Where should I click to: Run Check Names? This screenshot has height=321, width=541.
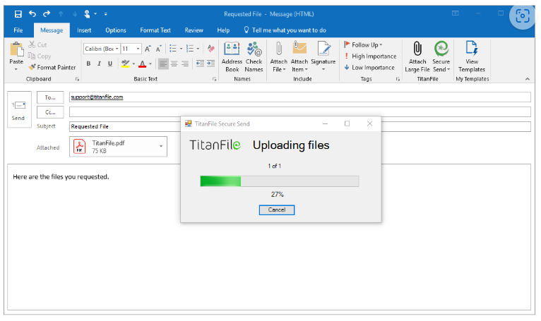tap(254, 56)
